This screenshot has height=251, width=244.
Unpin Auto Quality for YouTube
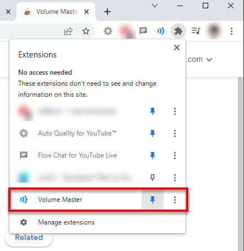[153, 133]
